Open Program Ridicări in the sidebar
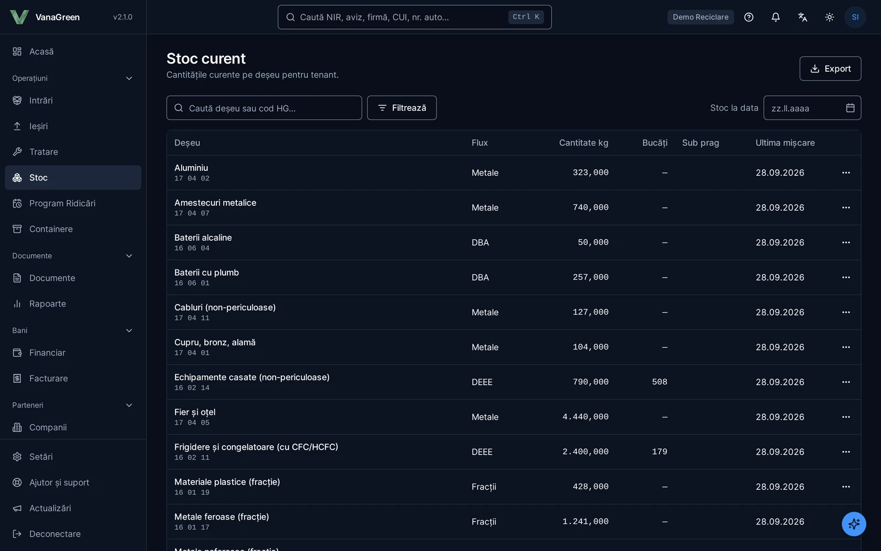Screen dimensions: 881x551 pyautogui.click(x=73, y=203)
